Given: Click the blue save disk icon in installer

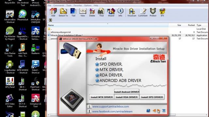Looking at the screenshot, I should [148, 110].
